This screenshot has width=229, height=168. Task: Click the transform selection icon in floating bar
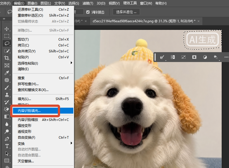184,57
